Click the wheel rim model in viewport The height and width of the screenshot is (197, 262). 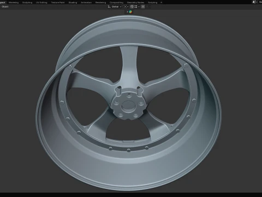click(x=128, y=102)
